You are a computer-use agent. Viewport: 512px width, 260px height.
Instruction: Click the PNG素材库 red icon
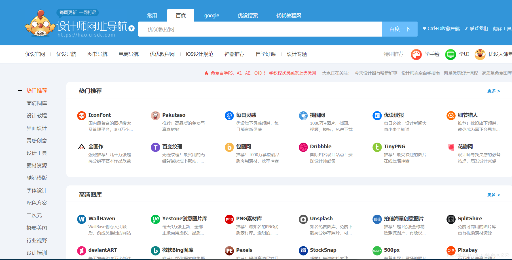pos(229,219)
